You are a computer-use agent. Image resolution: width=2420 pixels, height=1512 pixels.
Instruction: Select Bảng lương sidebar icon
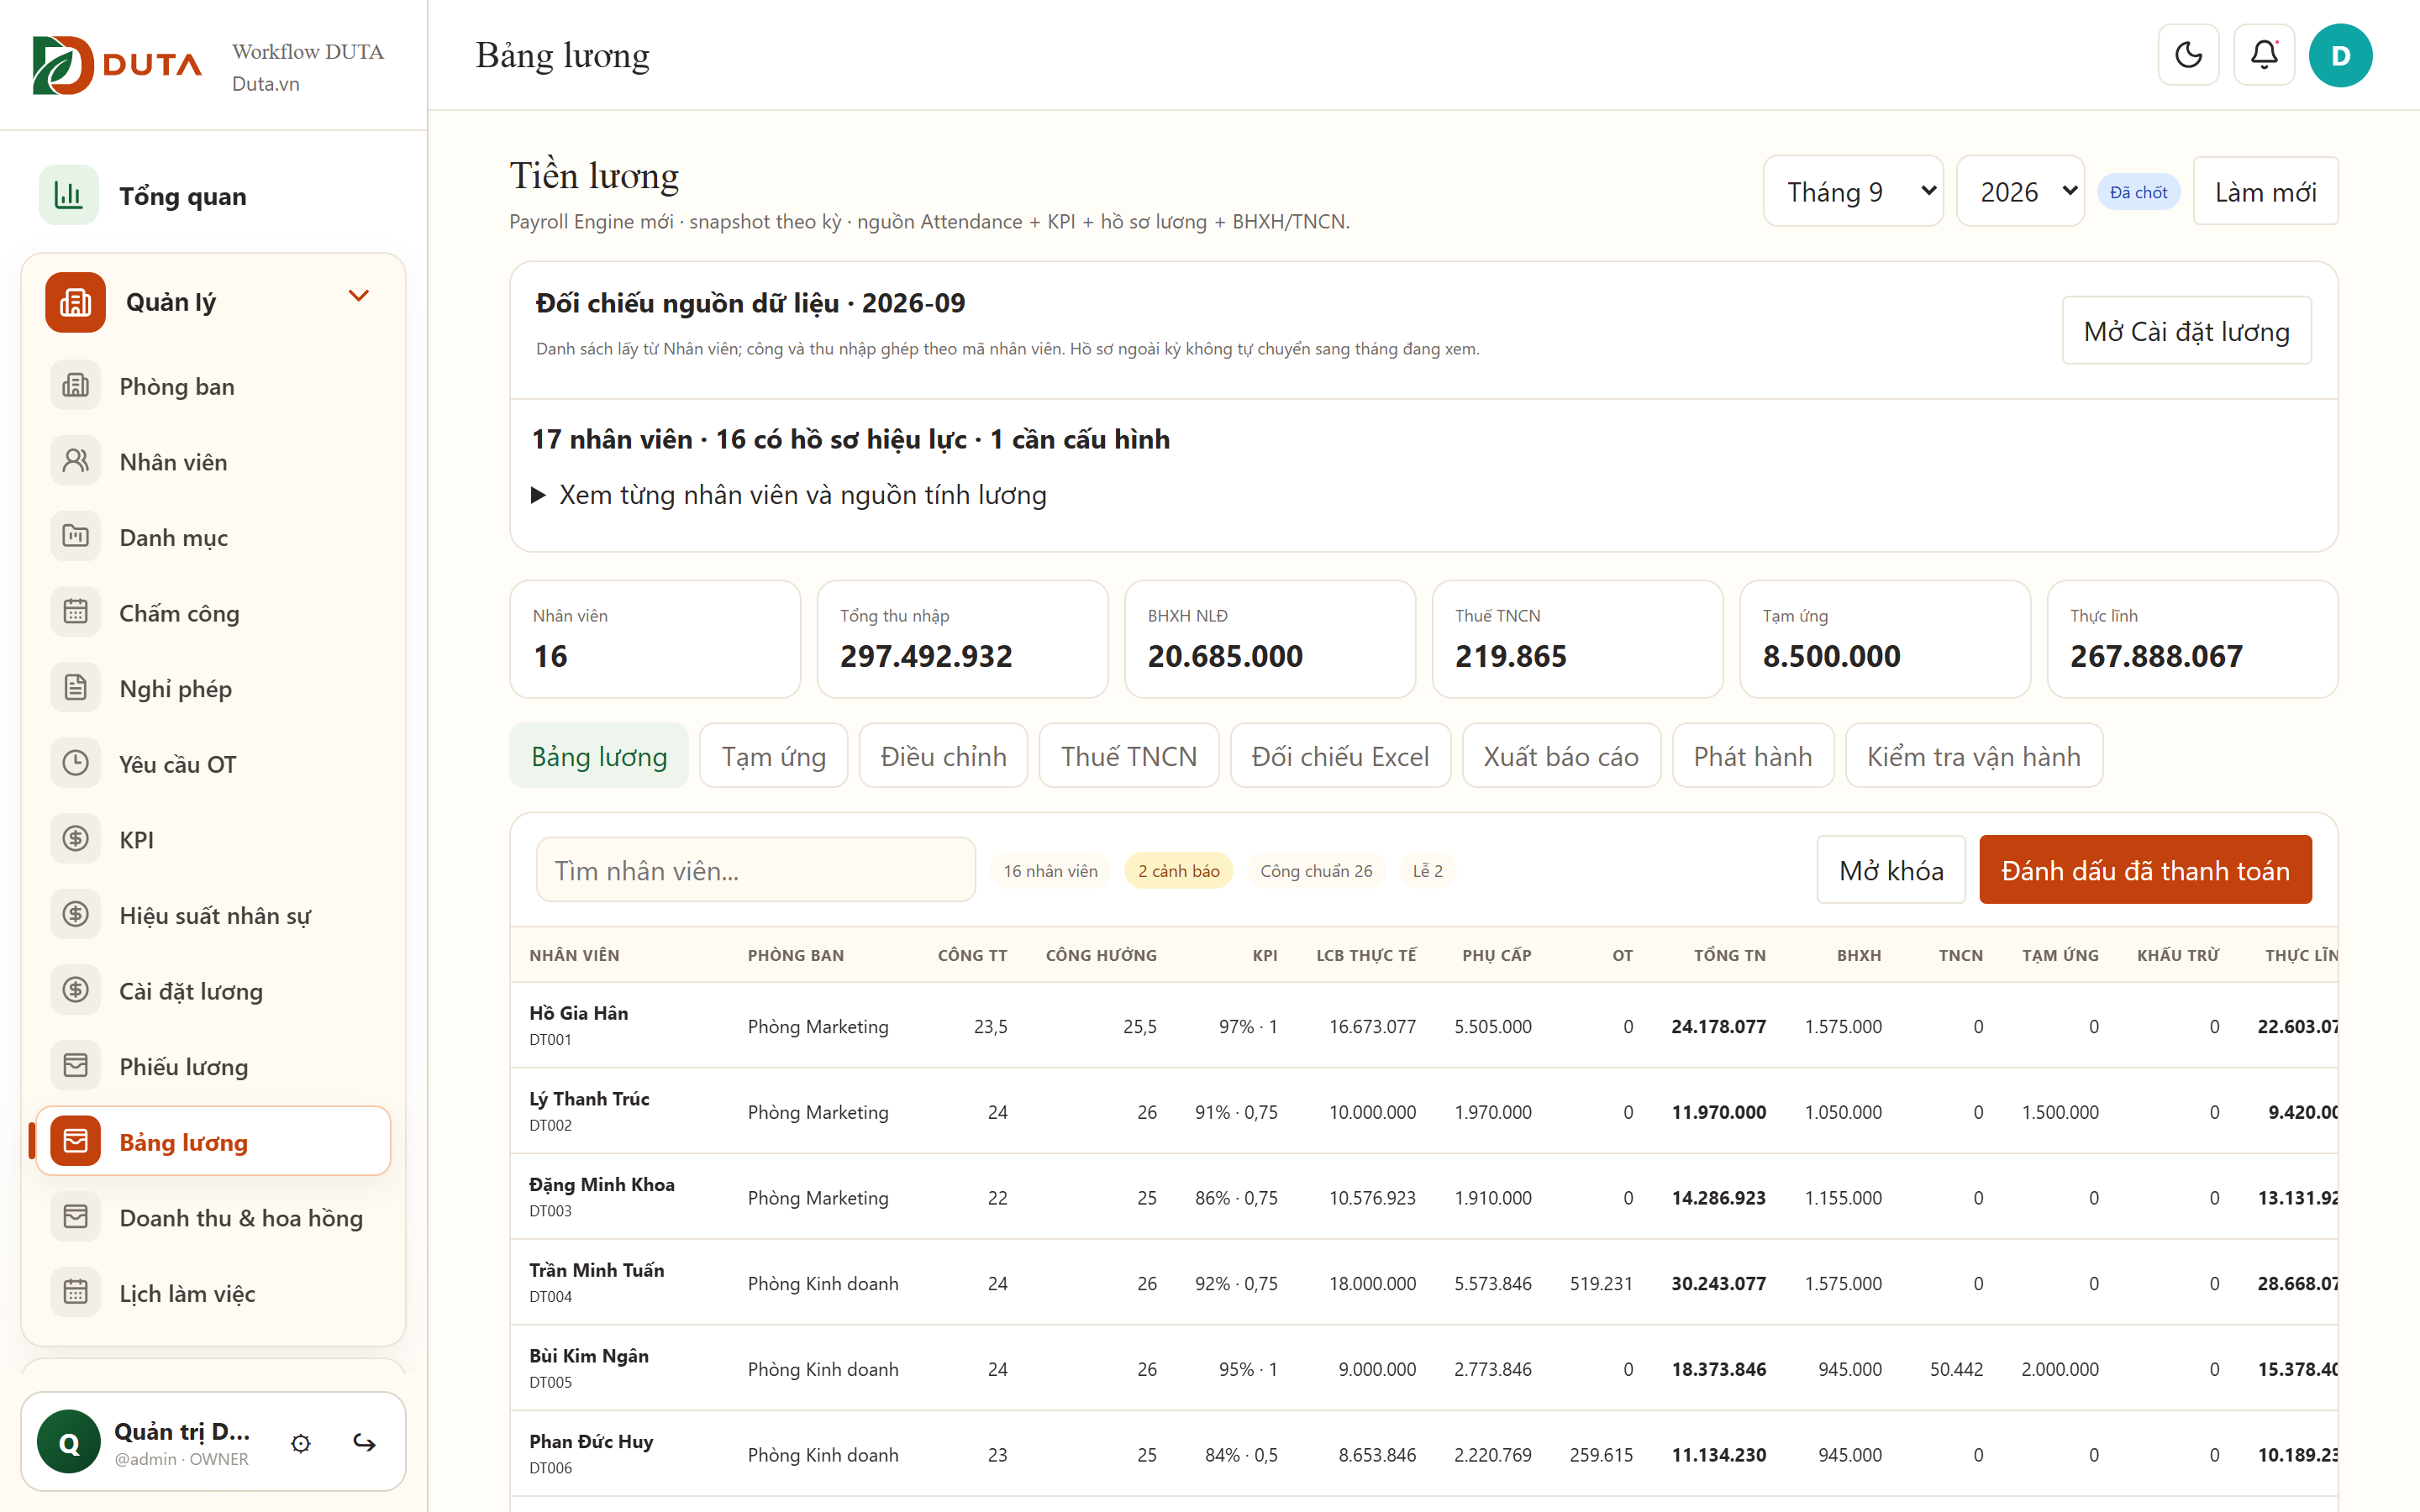pos(76,1141)
